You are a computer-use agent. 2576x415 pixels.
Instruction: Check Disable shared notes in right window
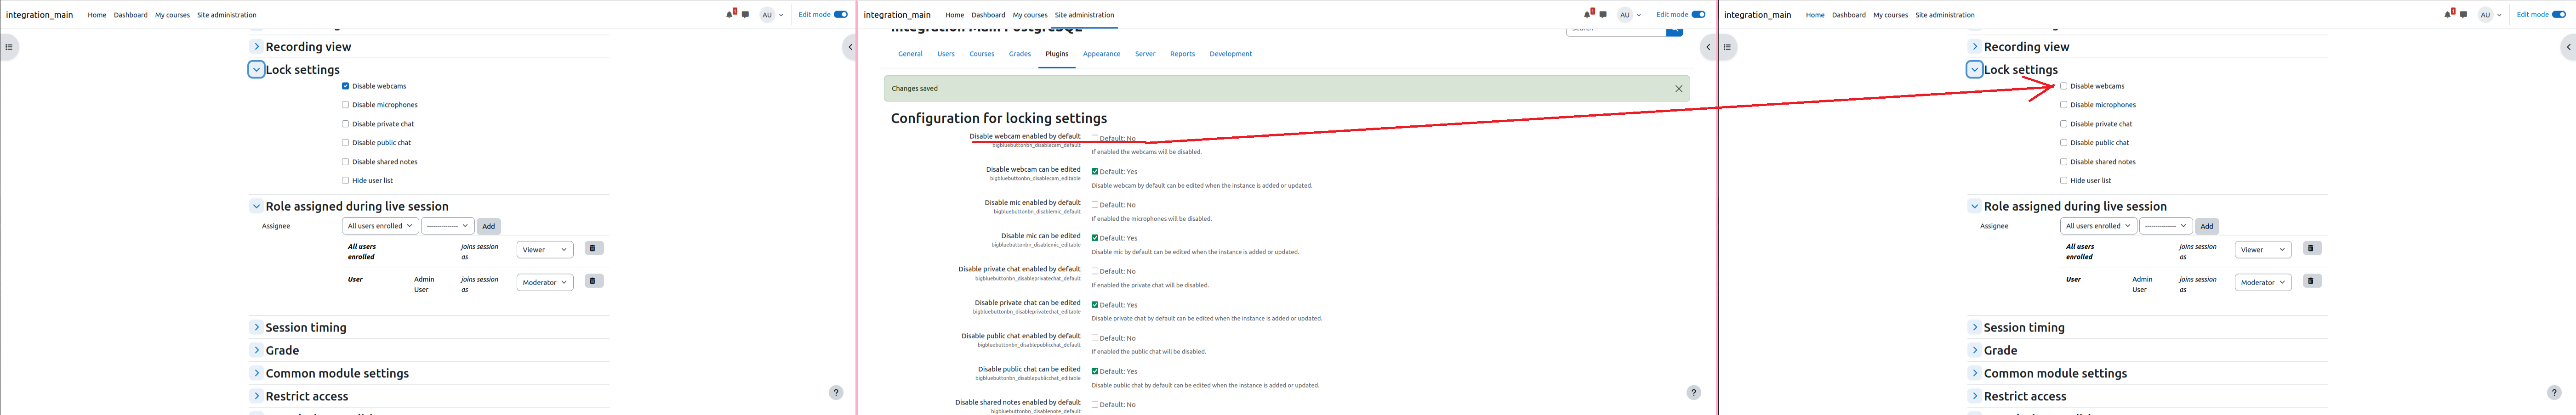(2064, 162)
